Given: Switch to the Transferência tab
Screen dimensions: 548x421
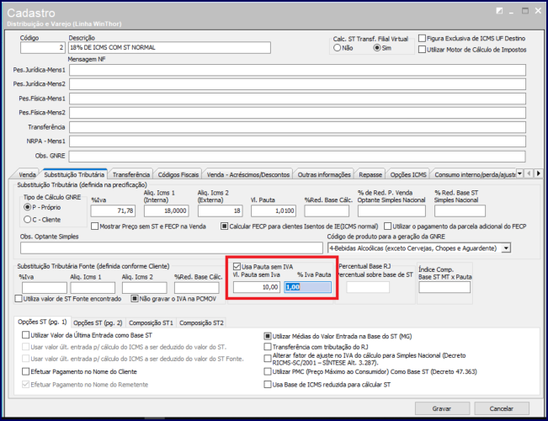Looking at the screenshot, I should click(131, 174).
